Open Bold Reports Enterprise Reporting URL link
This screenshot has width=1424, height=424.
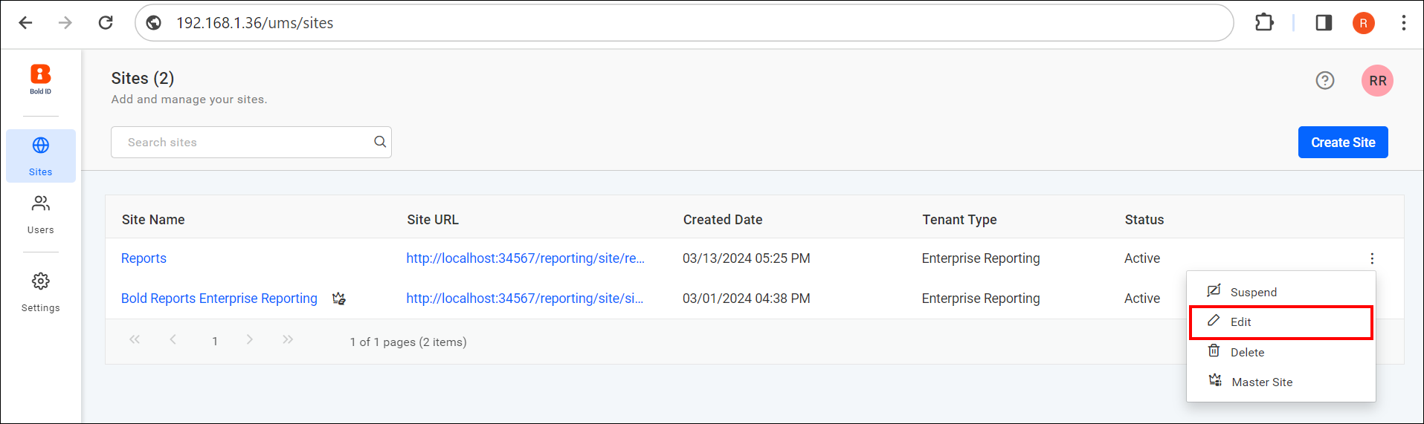[x=525, y=299]
